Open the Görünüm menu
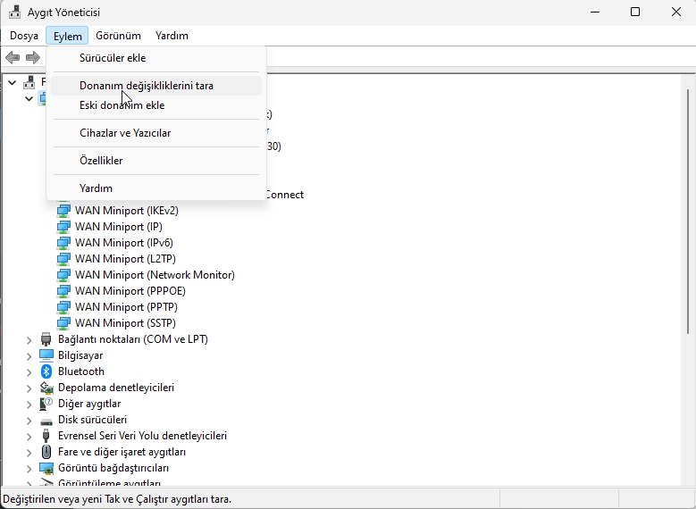 click(x=118, y=36)
